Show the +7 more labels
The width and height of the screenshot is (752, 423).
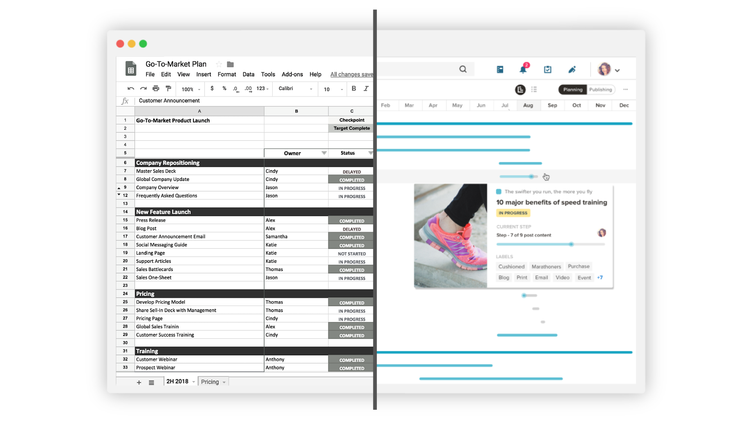(600, 278)
